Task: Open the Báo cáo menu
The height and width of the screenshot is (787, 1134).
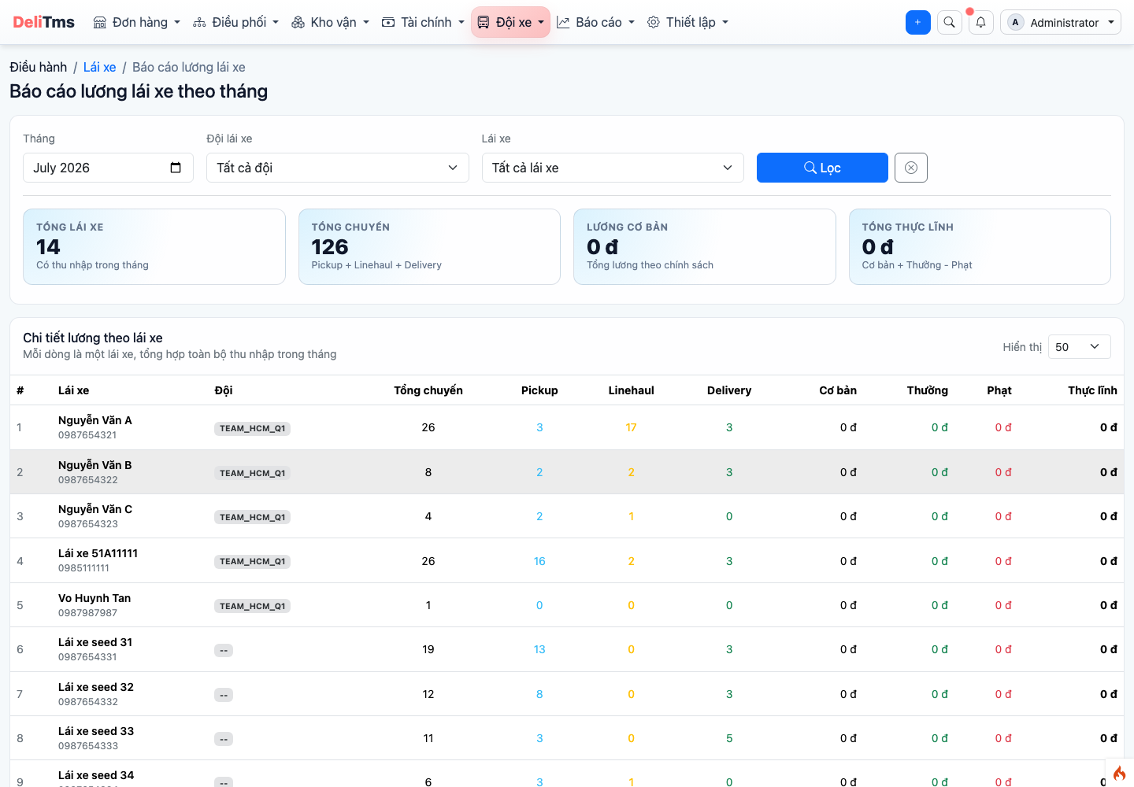Action: click(x=595, y=22)
